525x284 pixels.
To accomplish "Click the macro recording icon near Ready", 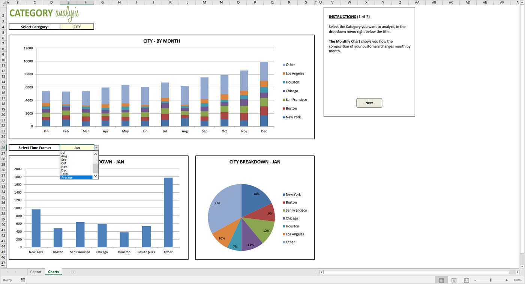I will click(23, 280).
